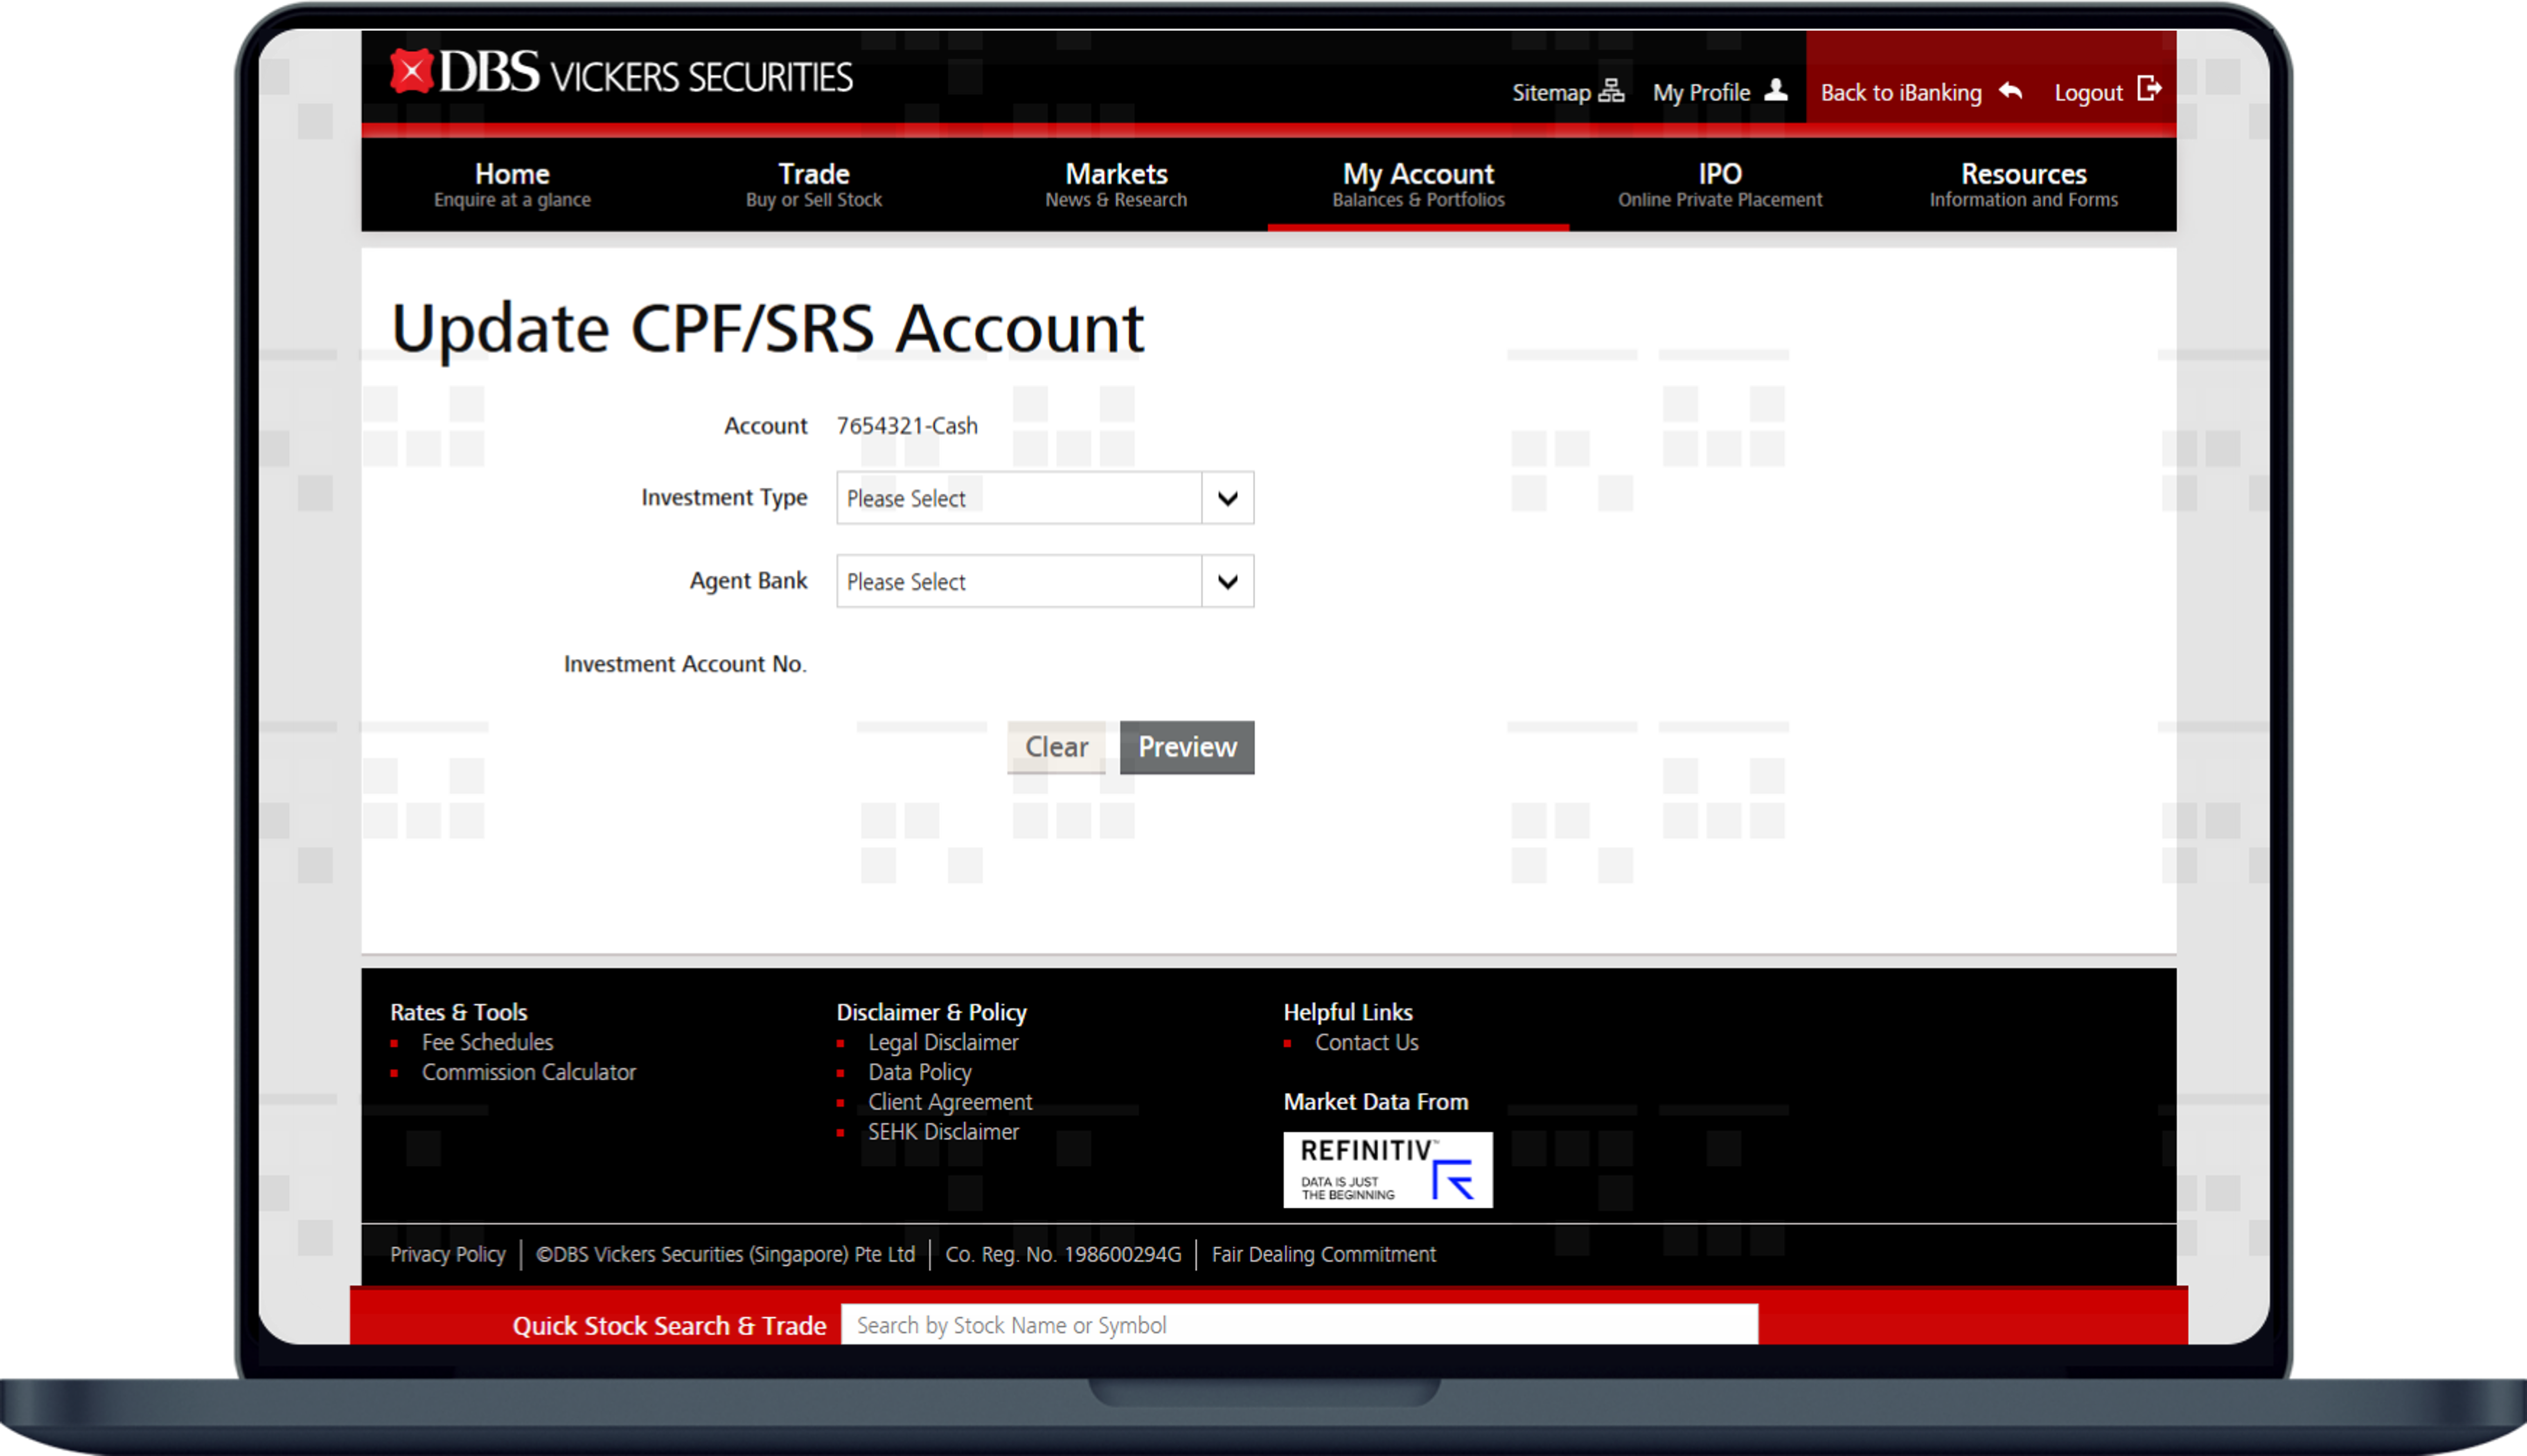Click the Market Data From heading
Image resolution: width=2527 pixels, height=1456 pixels.
point(1375,1102)
